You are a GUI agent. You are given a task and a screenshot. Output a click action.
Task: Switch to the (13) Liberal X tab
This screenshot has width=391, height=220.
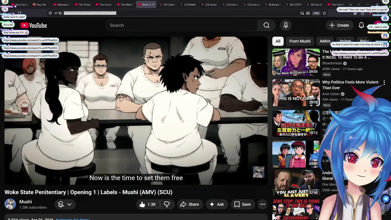[x=167, y=5]
